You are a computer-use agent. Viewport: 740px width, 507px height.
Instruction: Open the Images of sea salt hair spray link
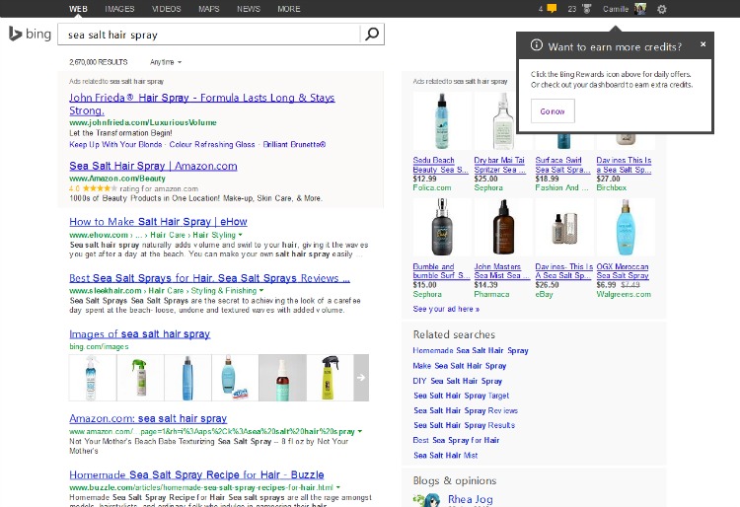[139, 334]
